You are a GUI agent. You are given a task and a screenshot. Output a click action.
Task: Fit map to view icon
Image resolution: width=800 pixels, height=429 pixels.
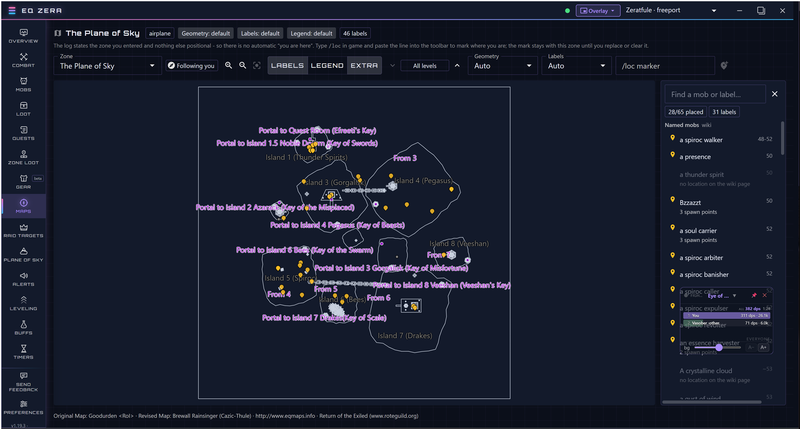pos(257,65)
